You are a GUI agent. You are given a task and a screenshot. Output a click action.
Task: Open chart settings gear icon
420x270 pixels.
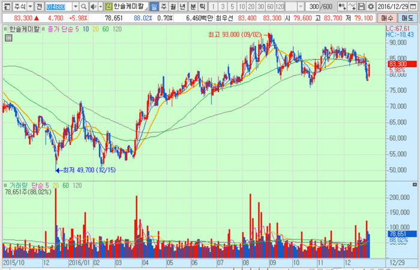coord(371,6)
